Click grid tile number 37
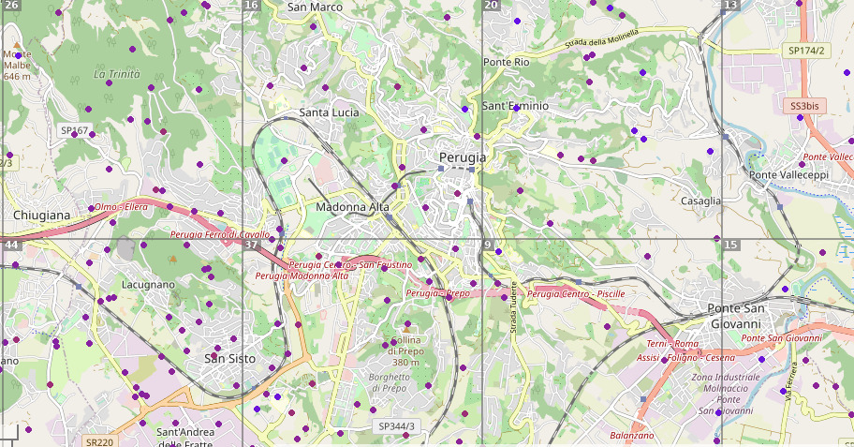 tap(251, 245)
